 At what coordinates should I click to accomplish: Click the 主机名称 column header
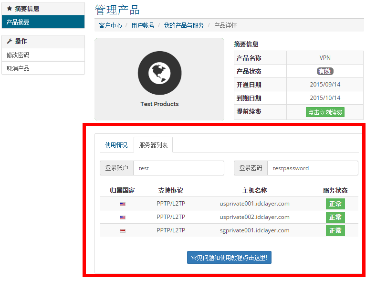coord(254,190)
